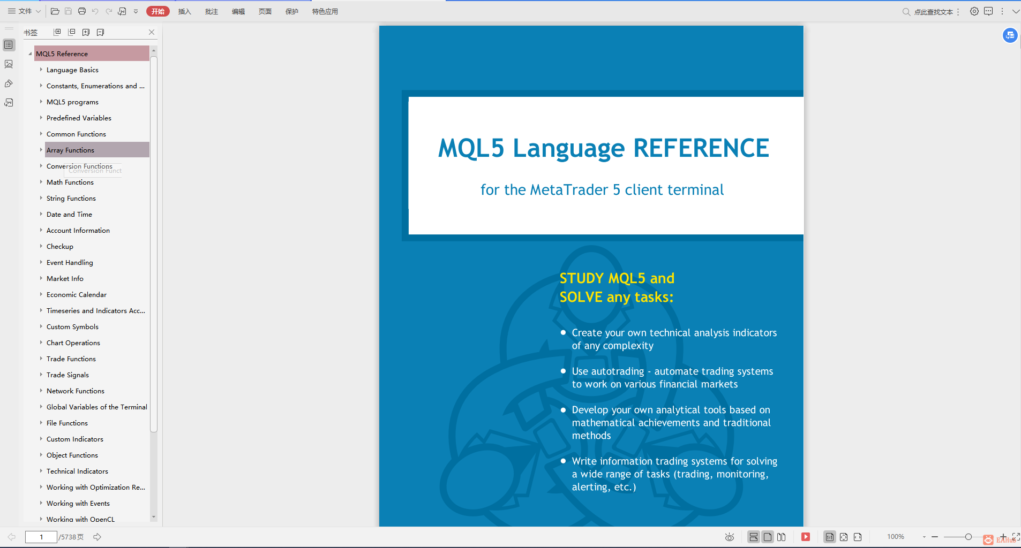Click the page number input field
Image resolution: width=1021 pixels, height=548 pixels.
(x=41, y=537)
